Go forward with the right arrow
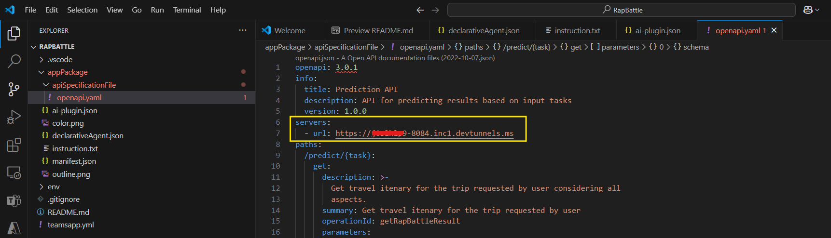831x238 pixels. point(435,10)
